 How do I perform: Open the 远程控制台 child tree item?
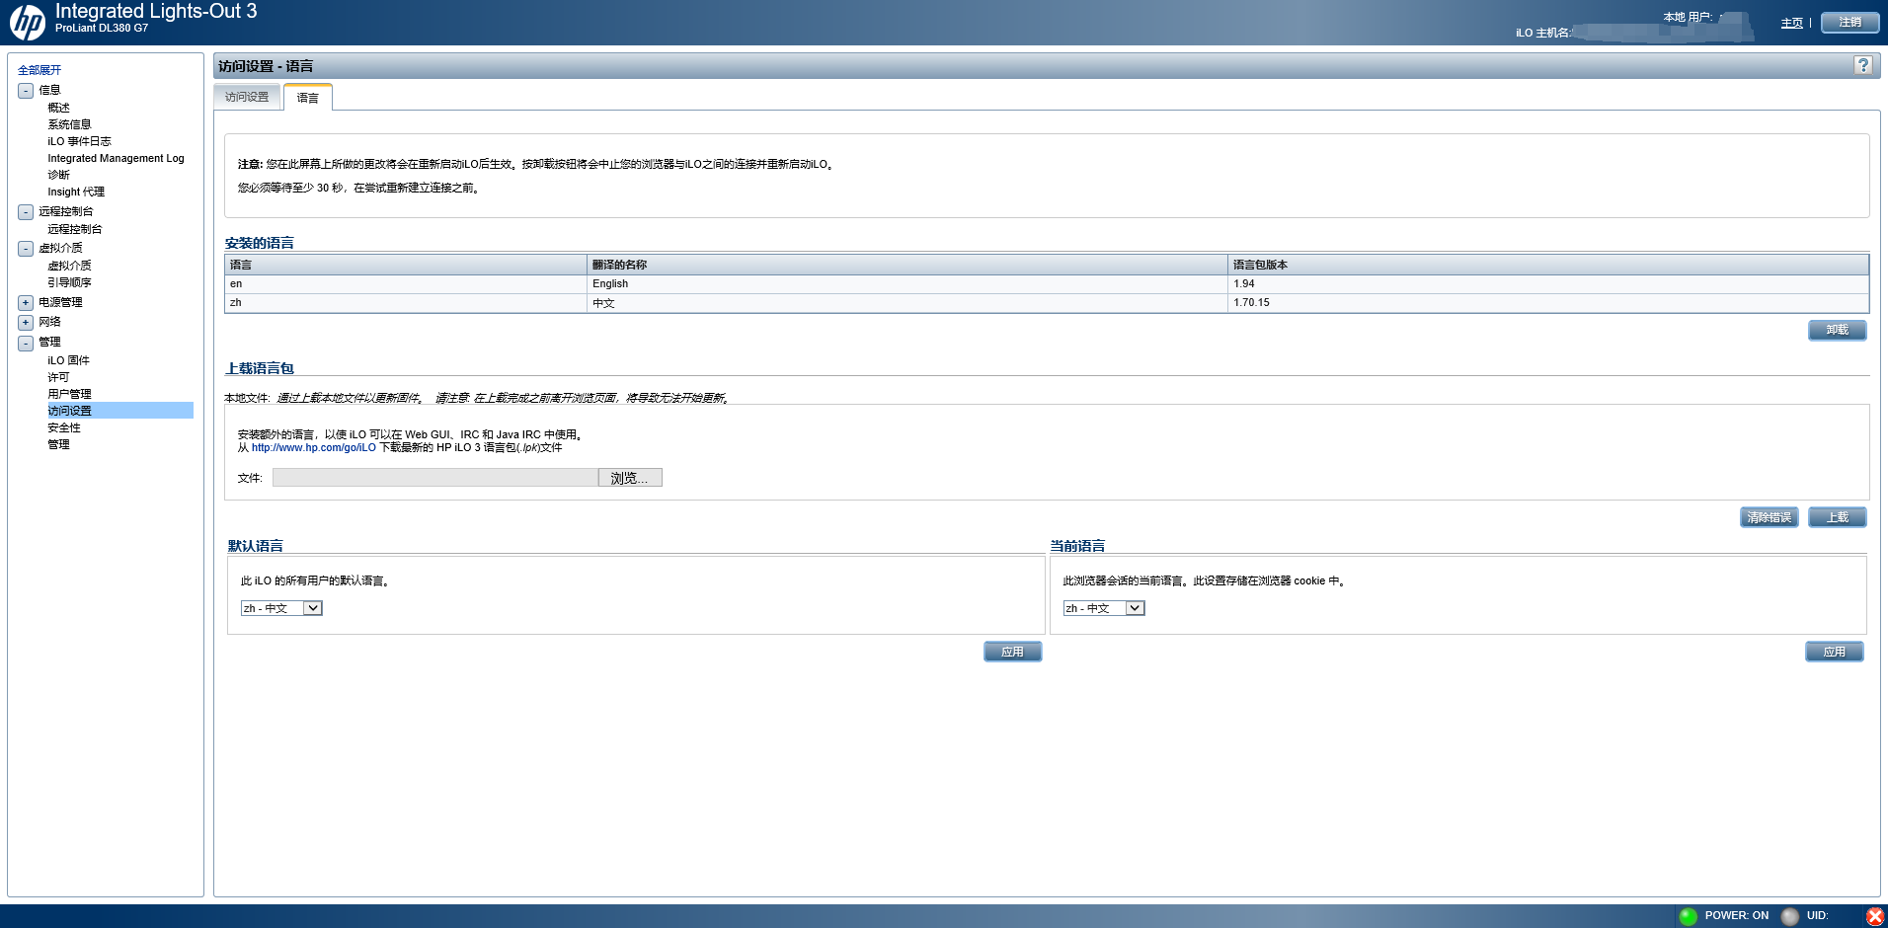pyautogui.click(x=75, y=229)
